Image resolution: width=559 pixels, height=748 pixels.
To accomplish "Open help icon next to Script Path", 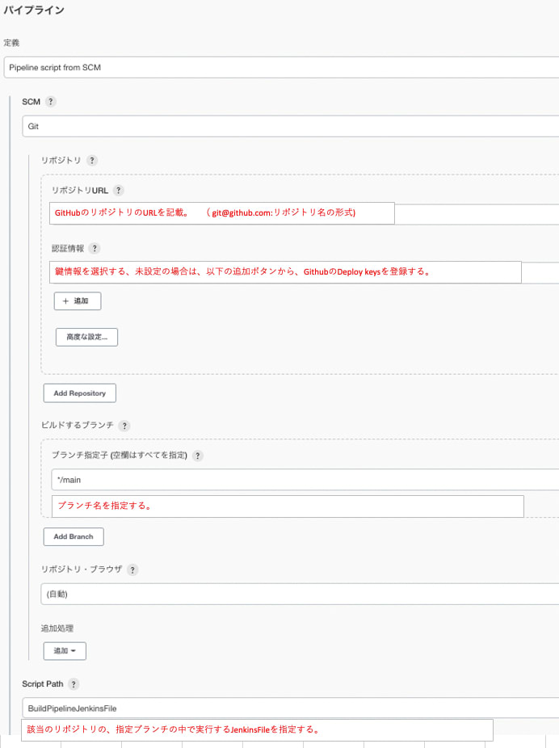I will point(73,684).
